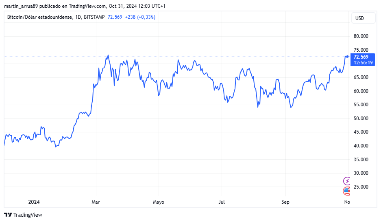Screen dimensions: 381x222
Task: Click the purple lightning bolt event icon
Action: pos(347,181)
